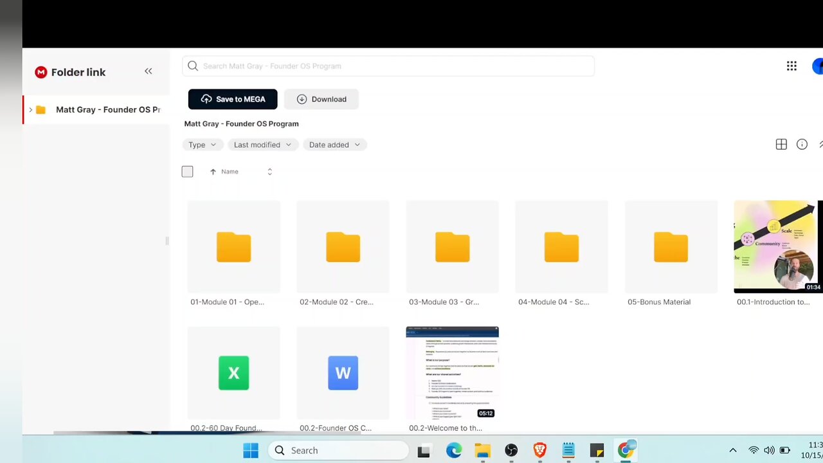
Task: Click the search field for Founder OS Program
Action: (388, 66)
